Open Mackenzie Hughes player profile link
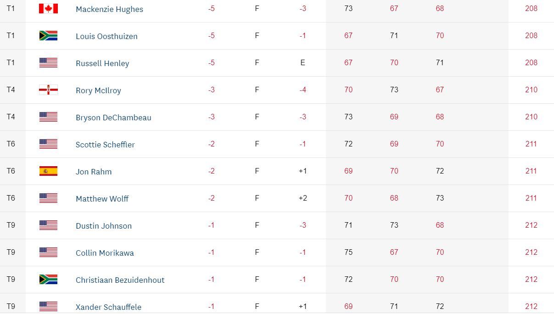The height and width of the screenshot is (314, 554). tap(109, 9)
